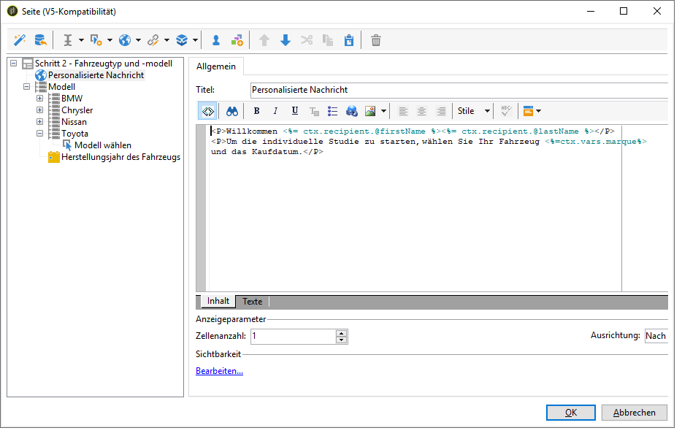682x436 pixels.
Task: Click the Bearbeiten... link
Action: coord(219,371)
